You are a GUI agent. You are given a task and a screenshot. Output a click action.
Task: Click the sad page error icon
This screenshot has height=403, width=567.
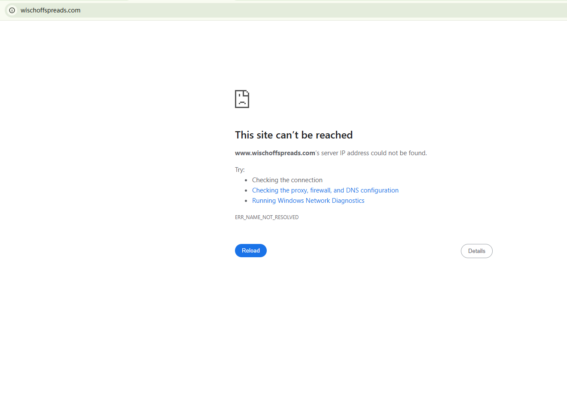(x=242, y=99)
